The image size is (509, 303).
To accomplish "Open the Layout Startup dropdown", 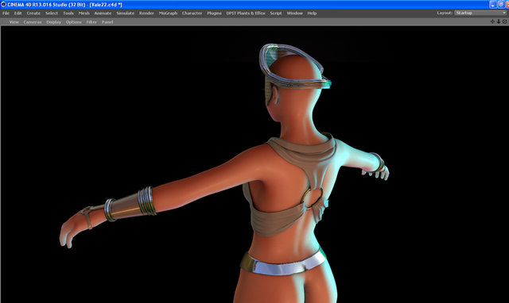I will pyautogui.click(x=480, y=13).
